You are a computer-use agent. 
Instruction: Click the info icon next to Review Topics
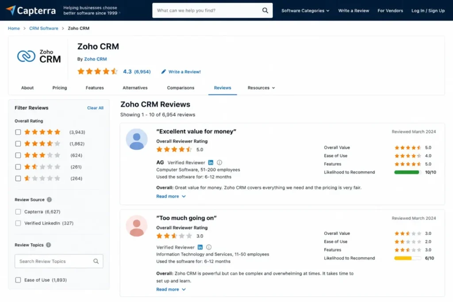[x=48, y=245]
